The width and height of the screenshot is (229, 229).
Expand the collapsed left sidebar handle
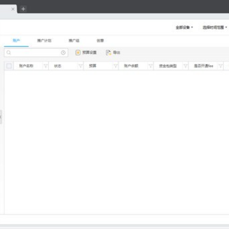point(1,117)
